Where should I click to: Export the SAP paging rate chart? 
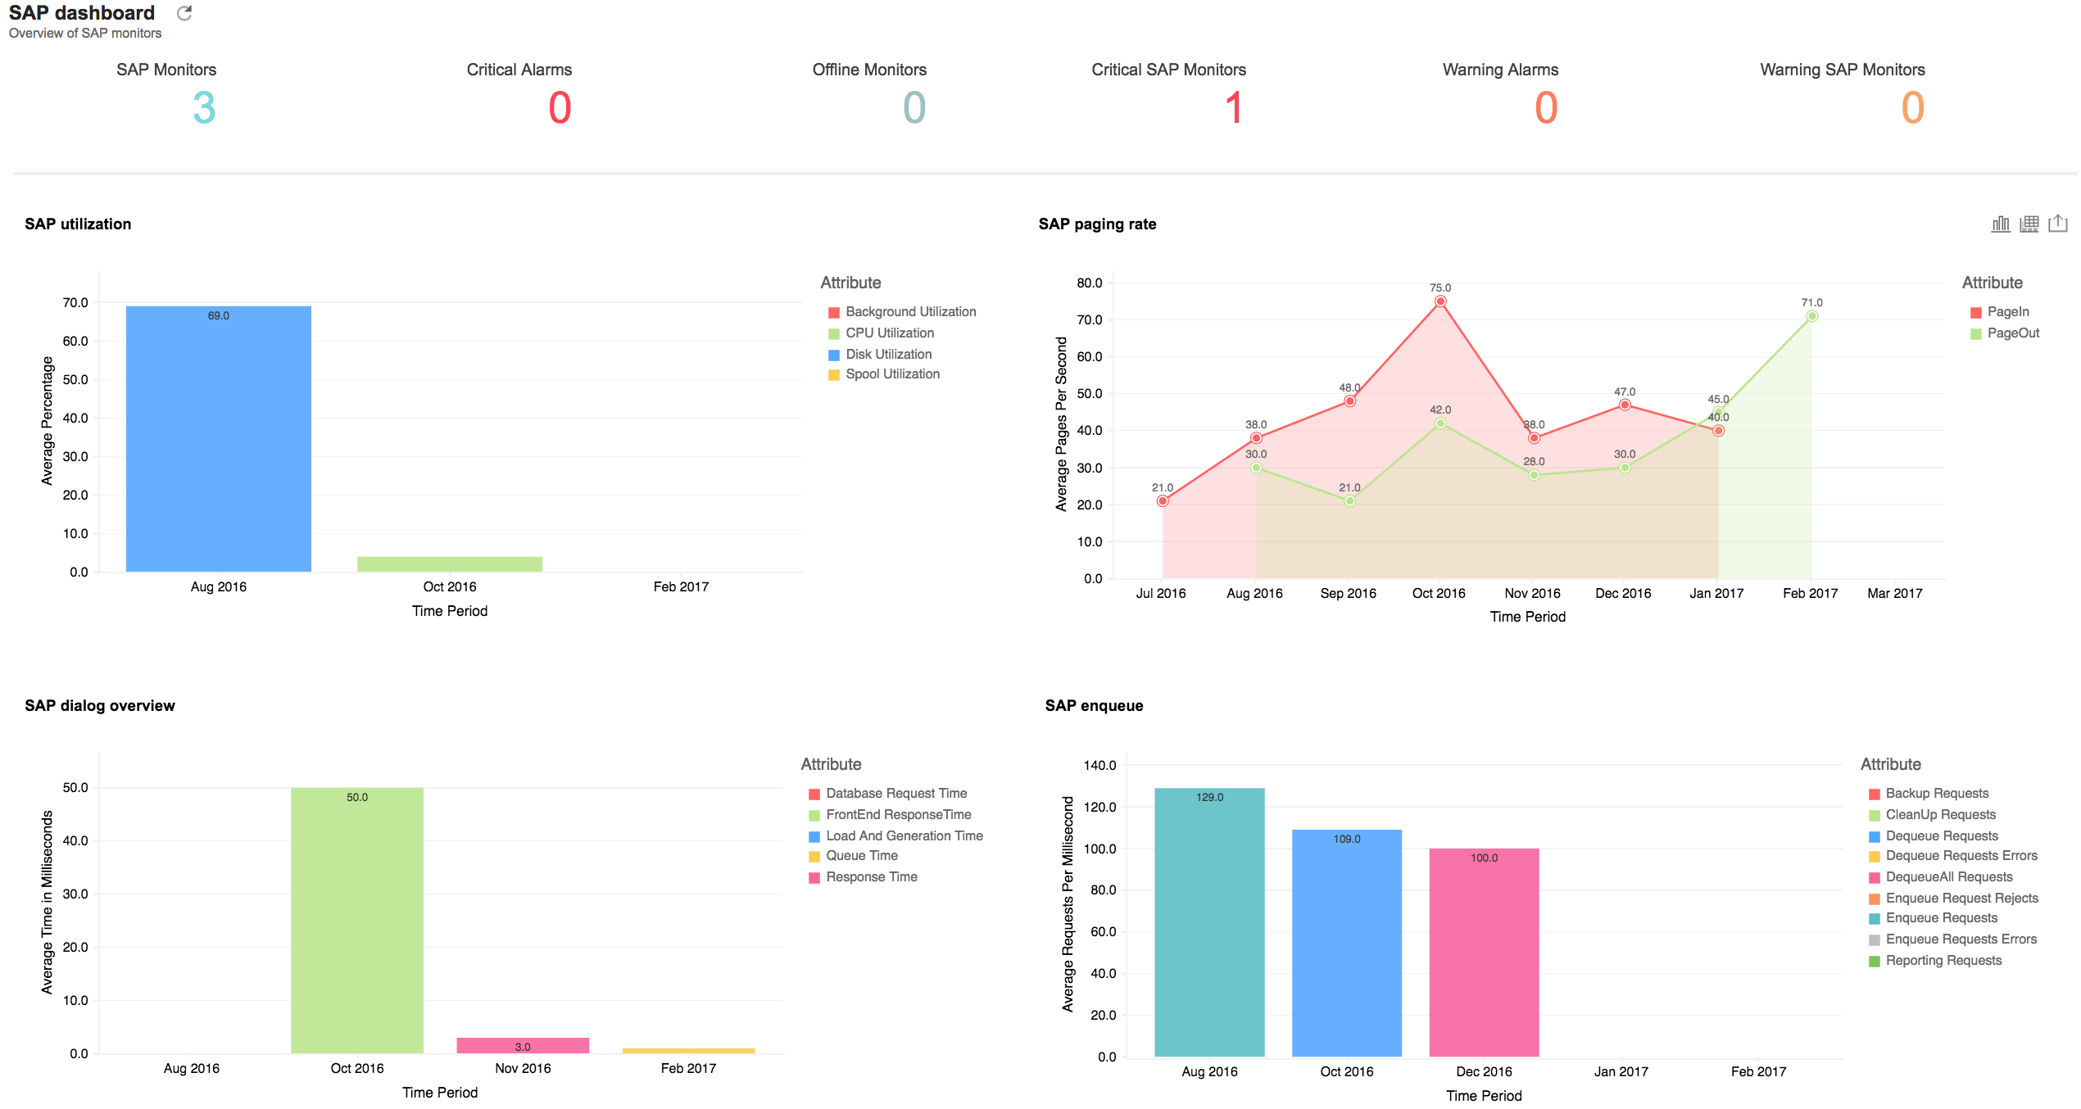tap(2058, 224)
